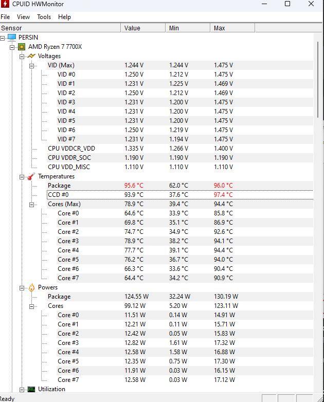
Task: Collapse the Utilization section
Action: point(22,390)
